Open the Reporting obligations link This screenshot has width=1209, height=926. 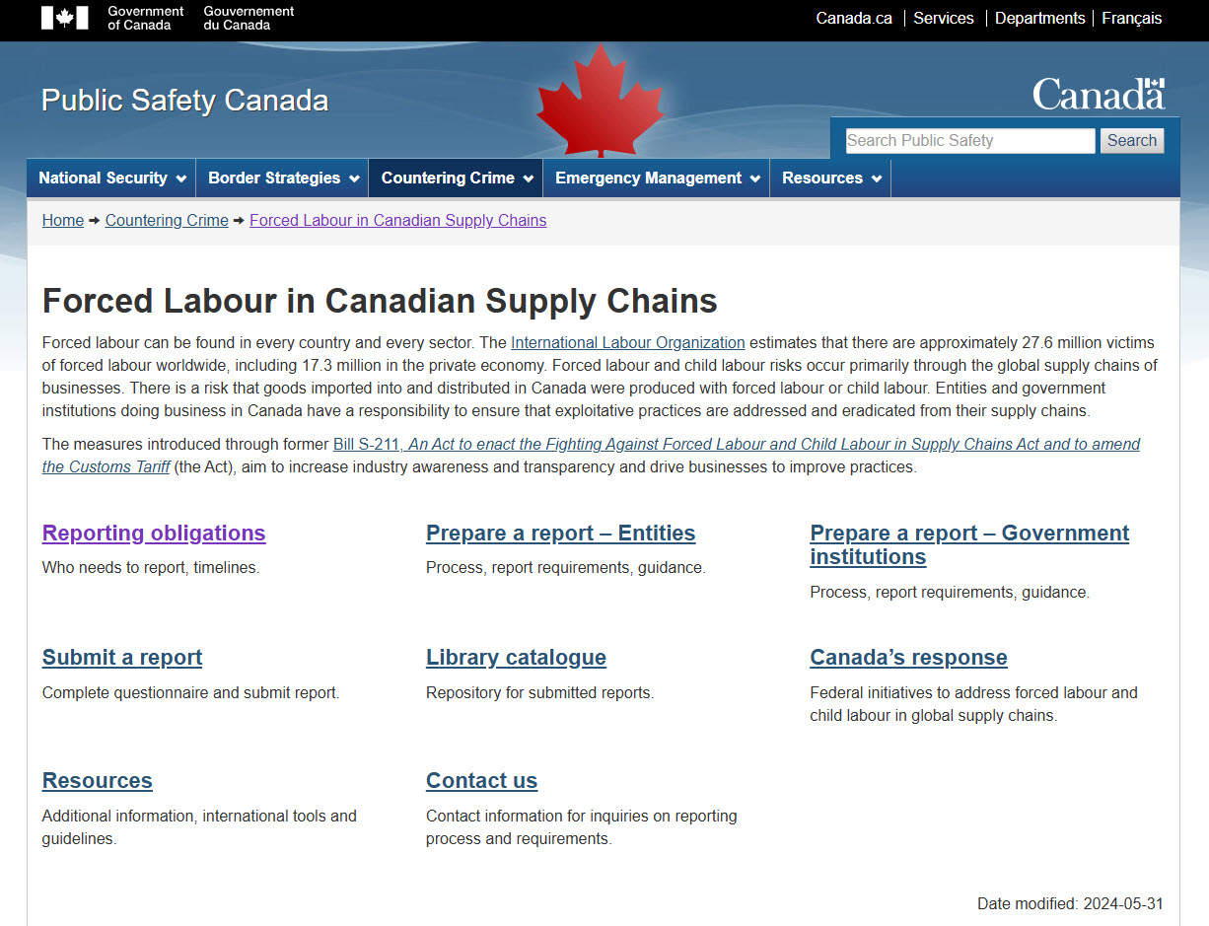tap(153, 533)
